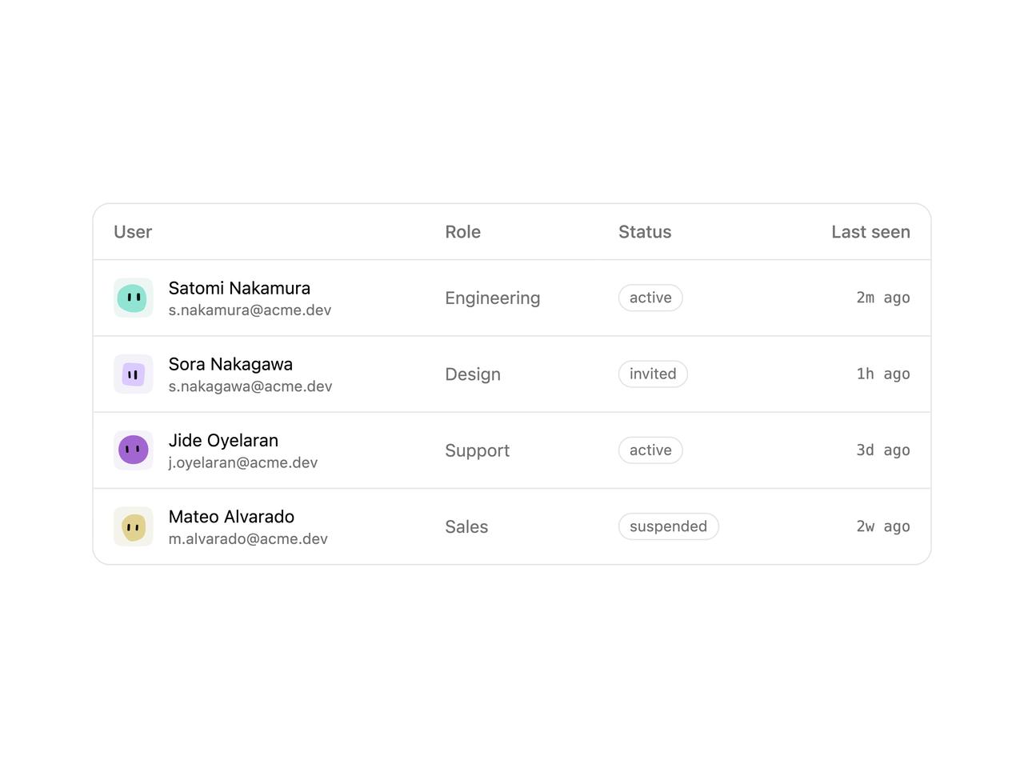Click the Sales role cell
Image resolution: width=1024 pixels, height=768 pixels.
(x=466, y=527)
